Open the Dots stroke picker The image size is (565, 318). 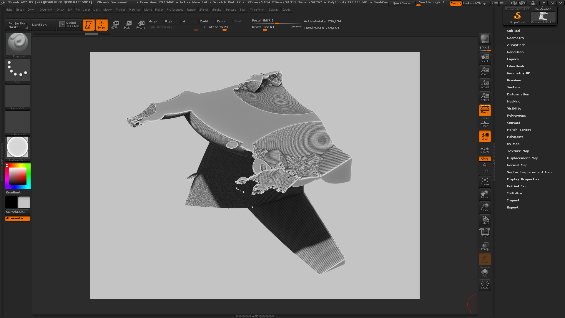click(x=18, y=71)
